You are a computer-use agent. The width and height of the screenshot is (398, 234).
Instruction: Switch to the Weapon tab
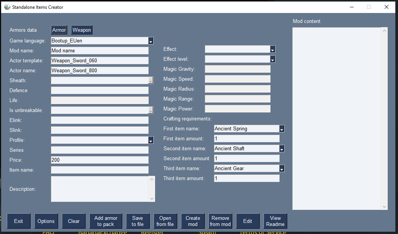(82, 30)
